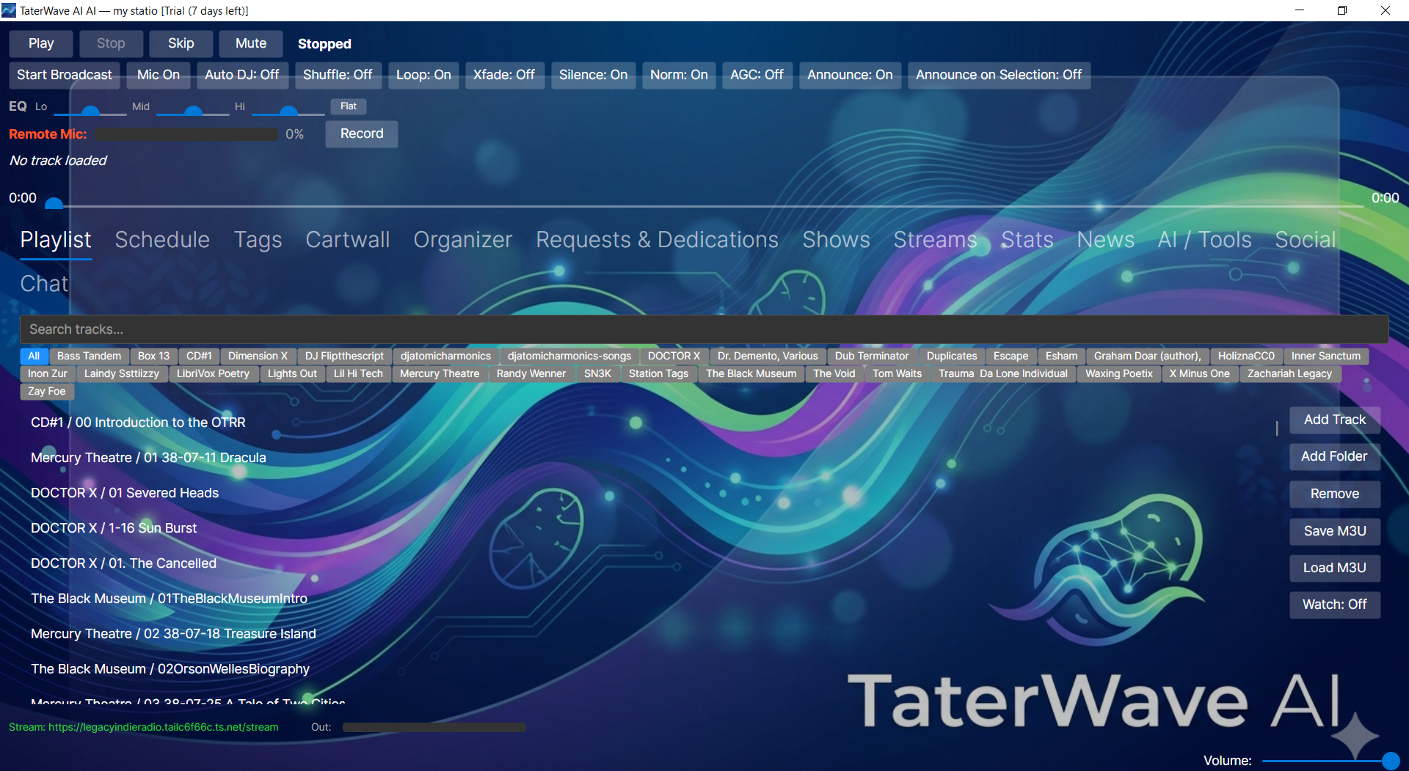The width and height of the screenshot is (1409, 771).
Task: Mute the audio output
Action: (x=250, y=43)
